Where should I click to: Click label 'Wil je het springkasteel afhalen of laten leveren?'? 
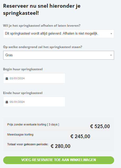(x=42, y=26)
